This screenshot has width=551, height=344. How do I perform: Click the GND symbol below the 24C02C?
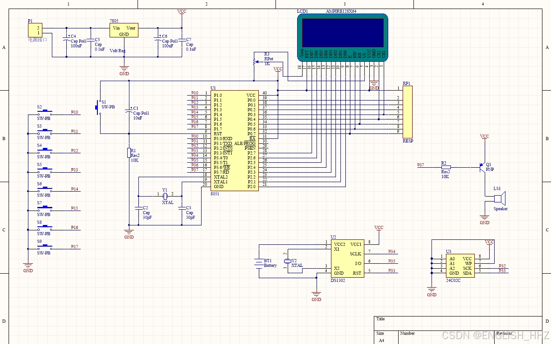click(x=432, y=292)
